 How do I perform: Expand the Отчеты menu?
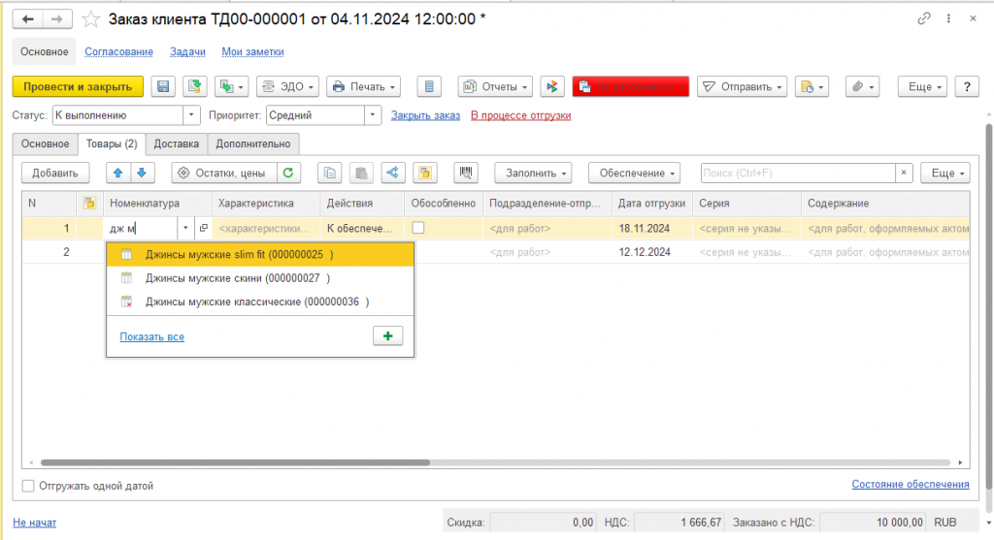(x=495, y=86)
